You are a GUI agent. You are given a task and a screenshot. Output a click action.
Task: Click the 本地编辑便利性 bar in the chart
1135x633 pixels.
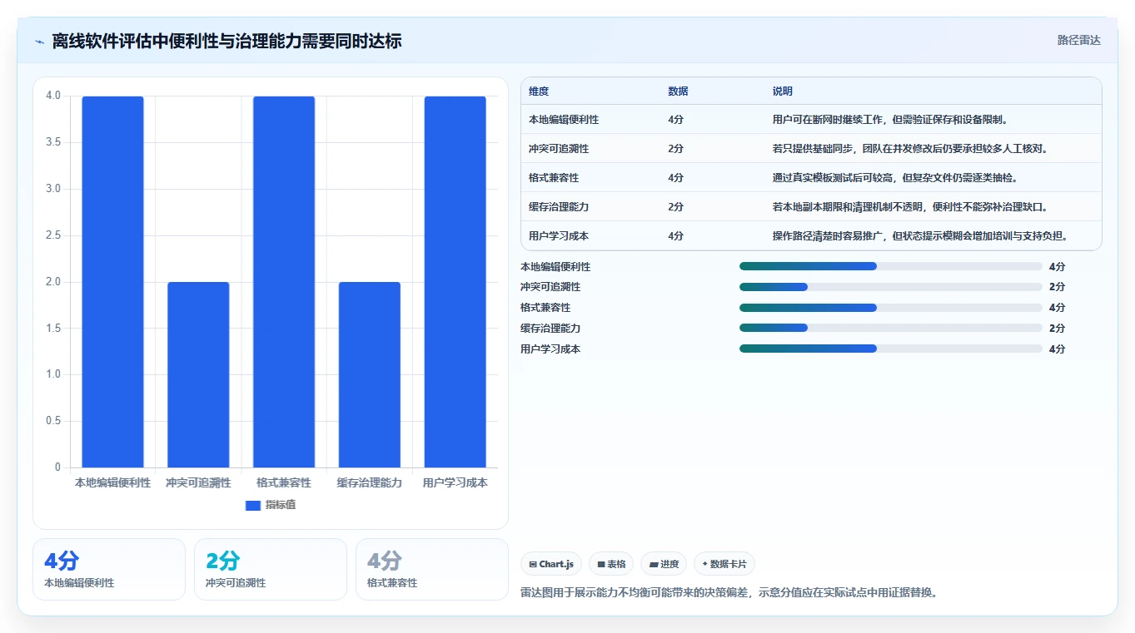[x=112, y=282]
